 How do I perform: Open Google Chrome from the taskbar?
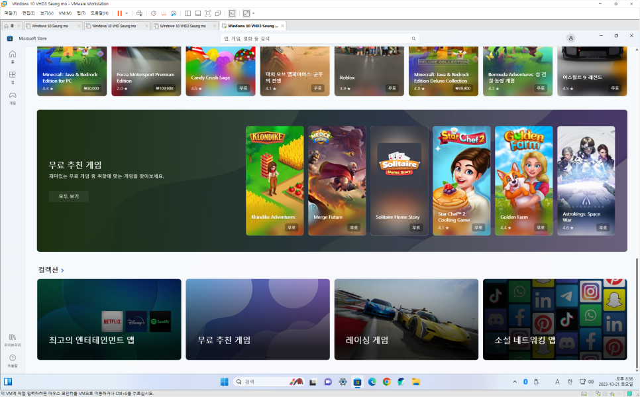387,382
